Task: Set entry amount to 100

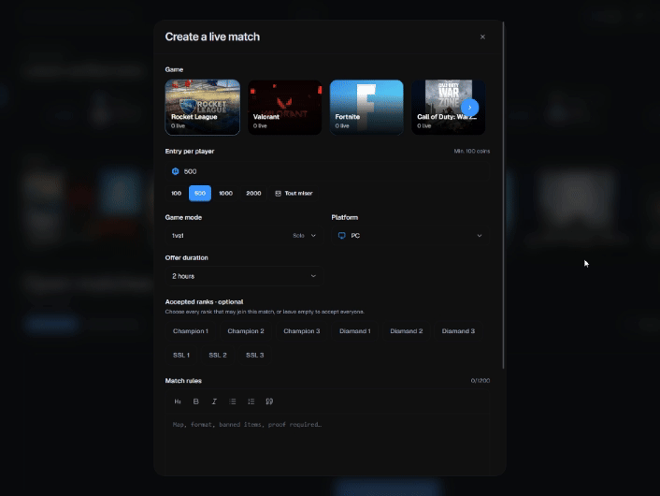Action: (177, 194)
